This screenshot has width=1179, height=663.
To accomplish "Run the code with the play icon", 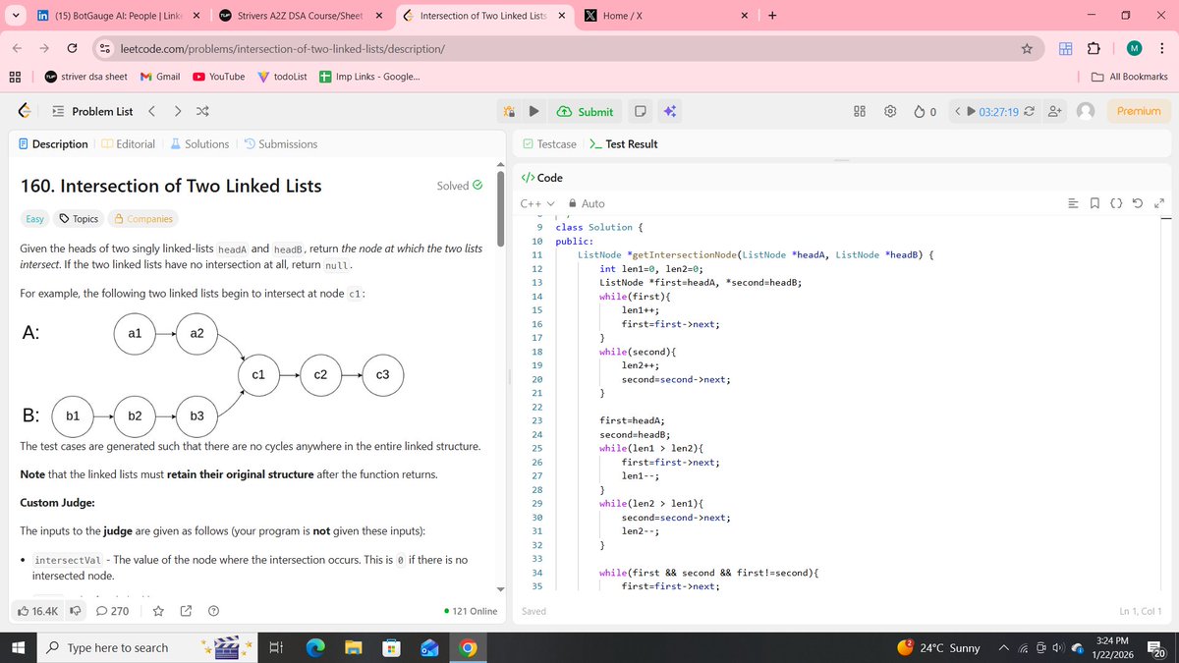I will click(x=533, y=112).
